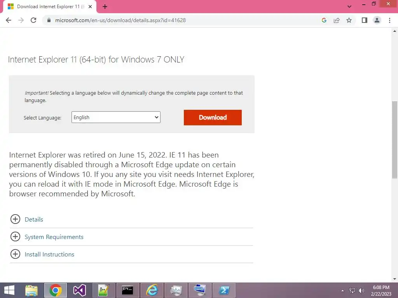Go back to the previous page
398x298 pixels.
click(x=9, y=20)
